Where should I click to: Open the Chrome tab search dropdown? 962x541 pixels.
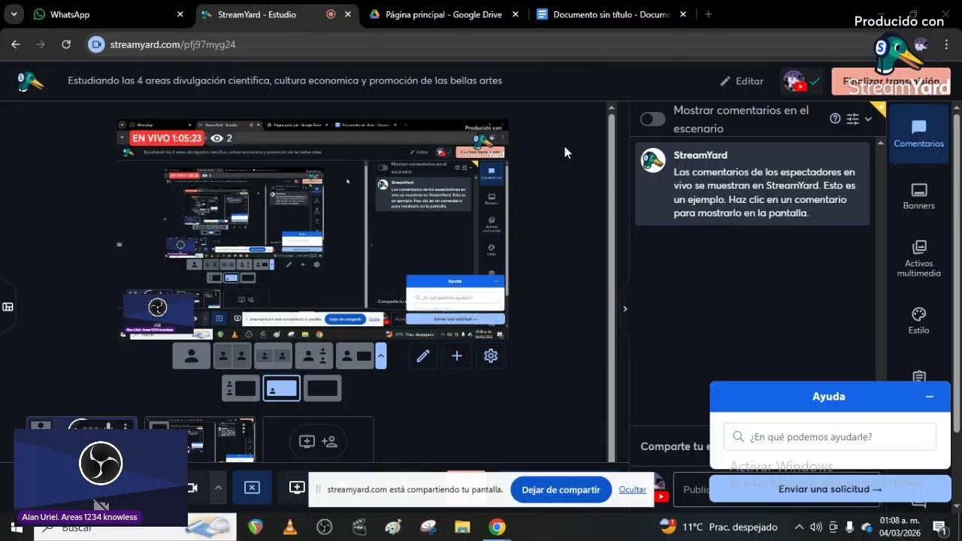(14, 14)
